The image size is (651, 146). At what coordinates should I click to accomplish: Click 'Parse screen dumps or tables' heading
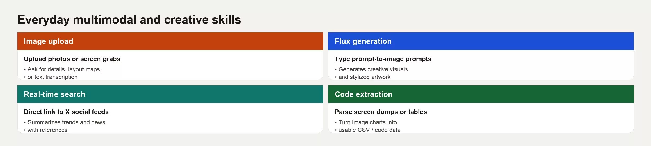(x=381, y=112)
